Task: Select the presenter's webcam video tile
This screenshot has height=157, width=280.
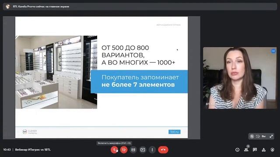Action: coord(240,78)
